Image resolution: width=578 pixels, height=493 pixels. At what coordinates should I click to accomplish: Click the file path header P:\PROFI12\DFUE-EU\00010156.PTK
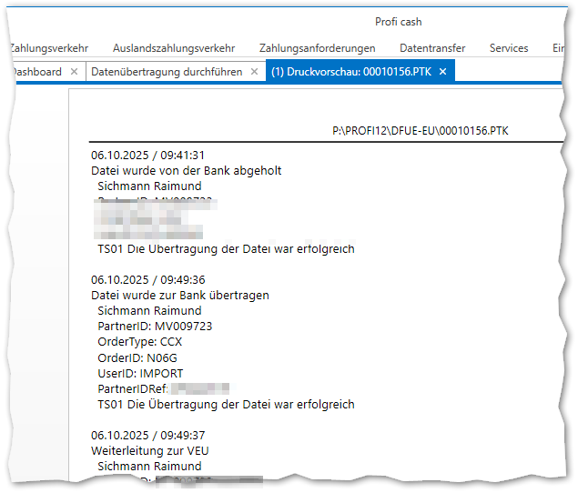click(420, 131)
